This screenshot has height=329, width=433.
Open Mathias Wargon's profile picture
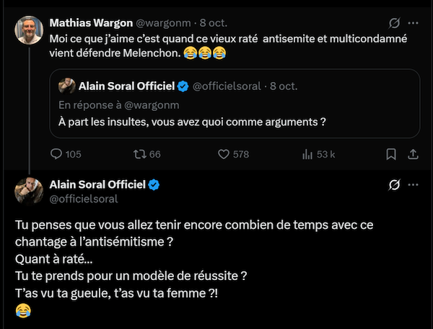click(29, 30)
